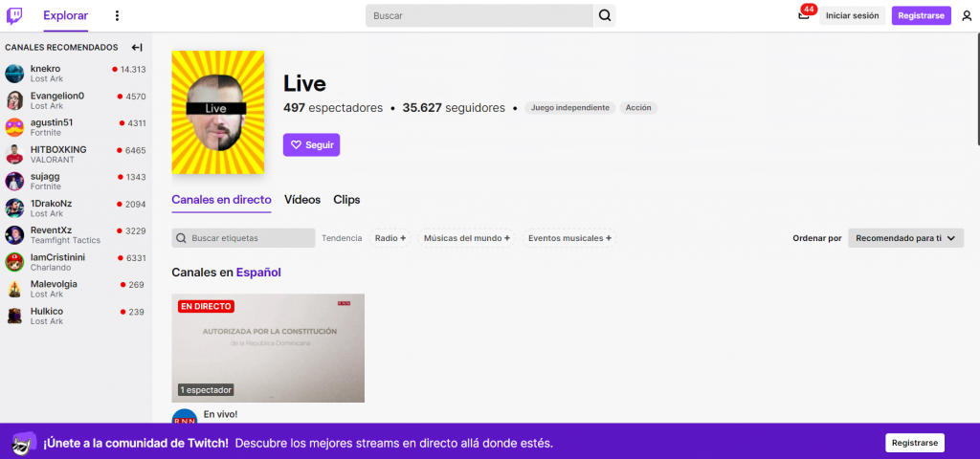
Task: Open HITBOXKING's channel name
Action: 58,149
